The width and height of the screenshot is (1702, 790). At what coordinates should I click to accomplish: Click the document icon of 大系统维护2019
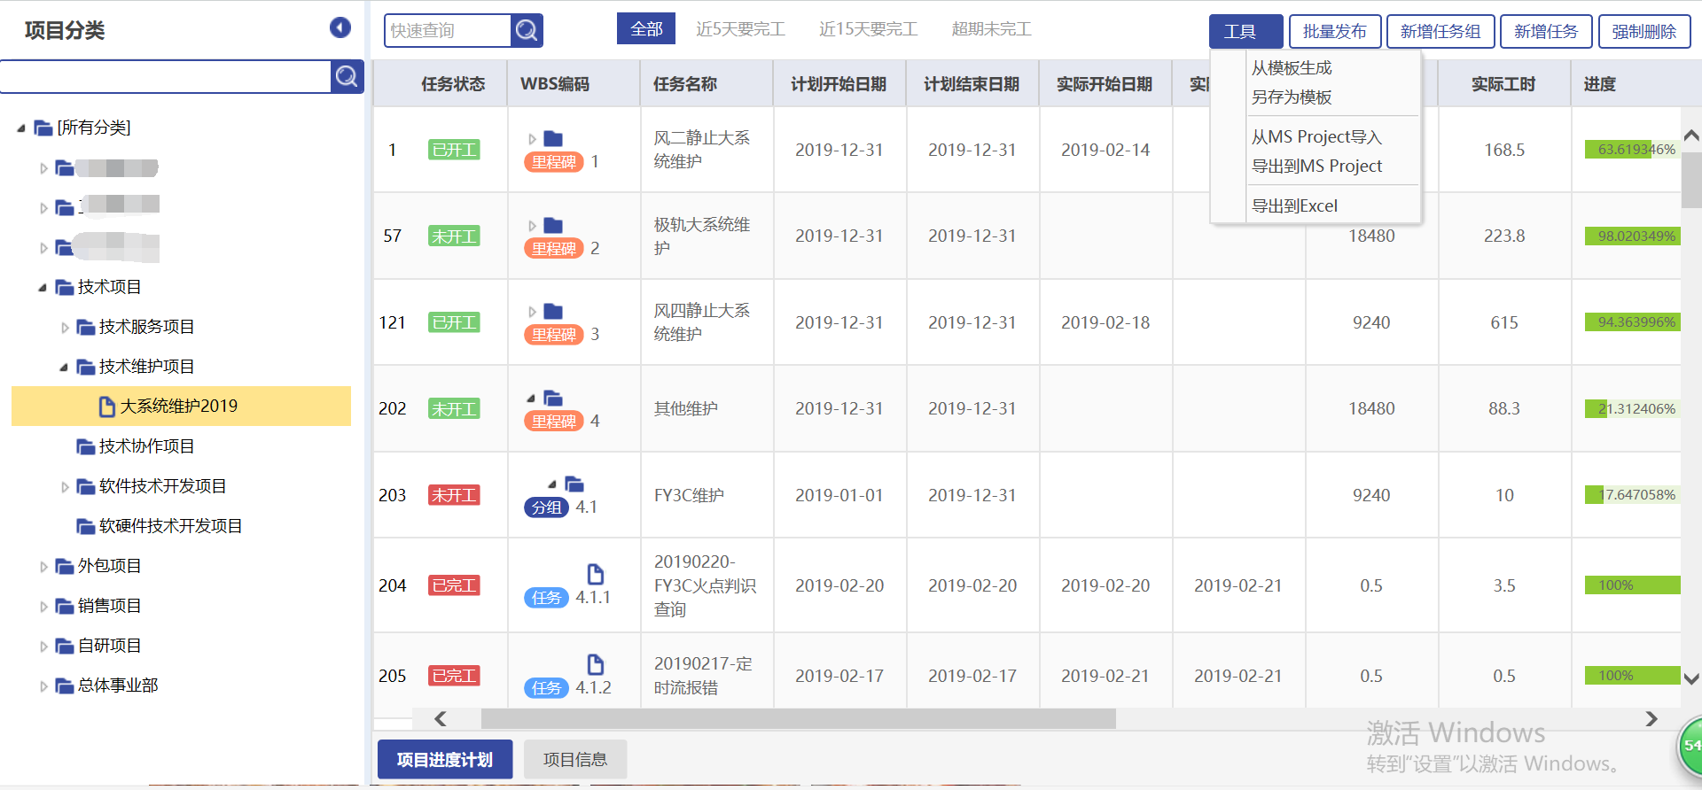pyautogui.click(x=107, y=407)
